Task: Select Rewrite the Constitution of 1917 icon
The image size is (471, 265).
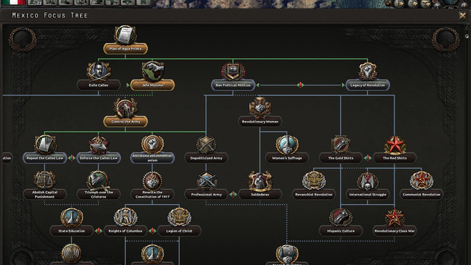Action: [x=152, y=181]
